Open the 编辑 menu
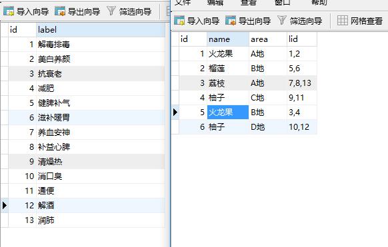 (x=215, y=3)
